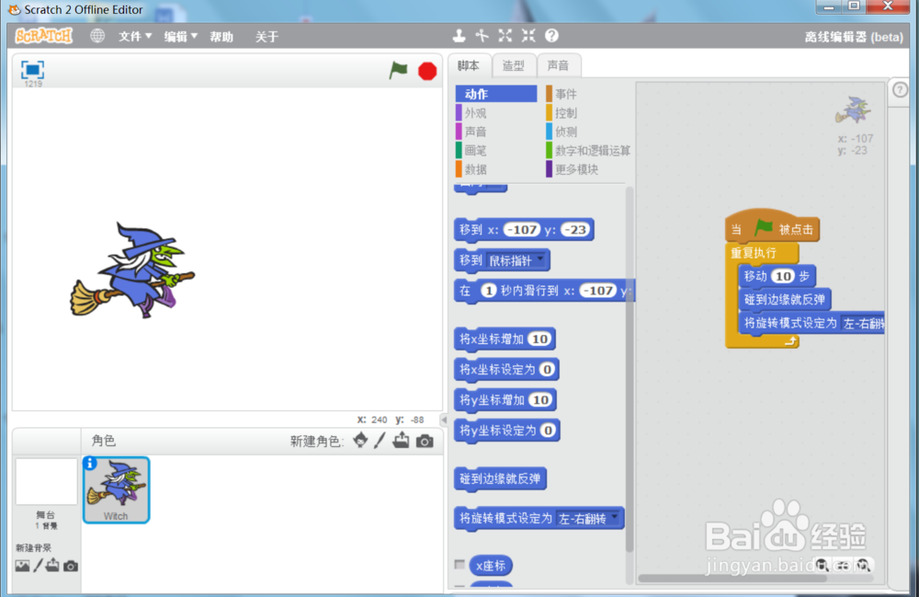Take new backdrop from camera
919x597 pixels.
point(71,566)
